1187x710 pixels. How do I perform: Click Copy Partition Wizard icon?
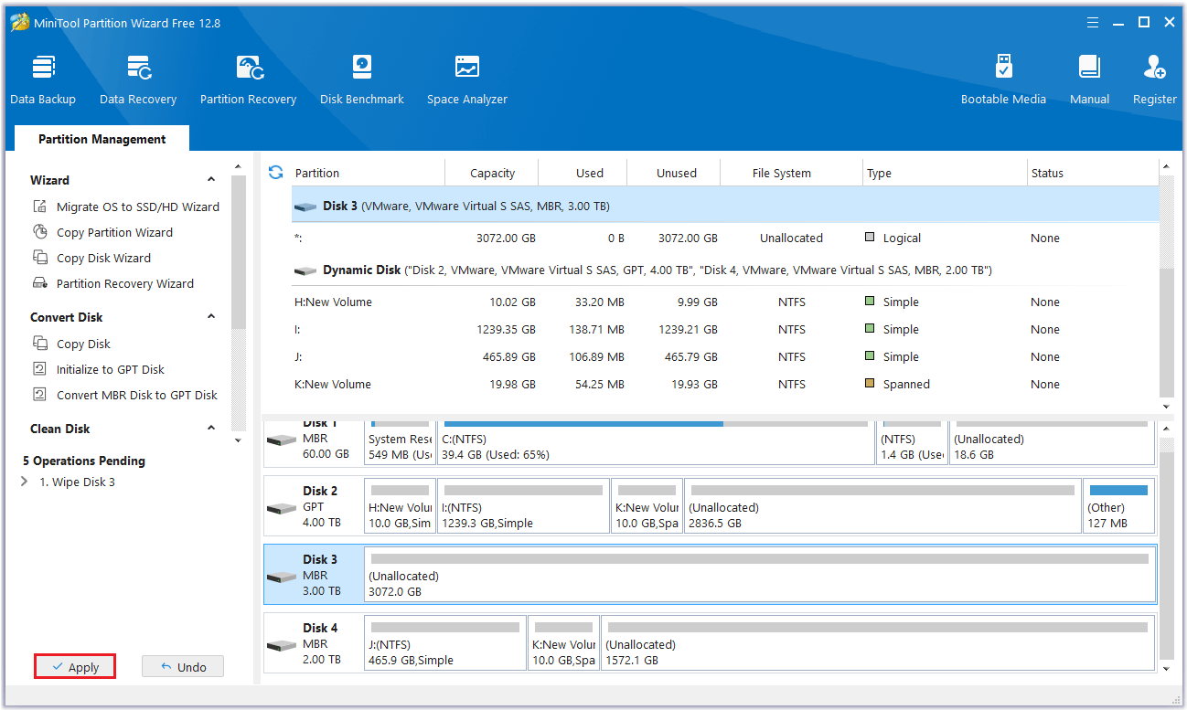point(39,232)
